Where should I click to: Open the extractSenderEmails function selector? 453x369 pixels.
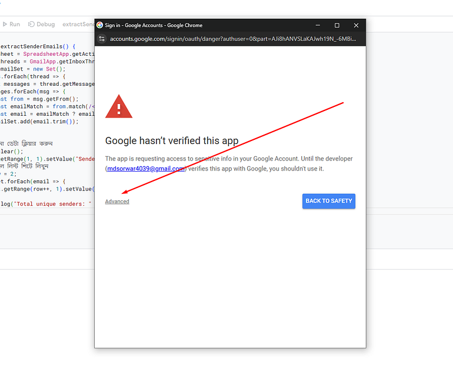point(78,24)
